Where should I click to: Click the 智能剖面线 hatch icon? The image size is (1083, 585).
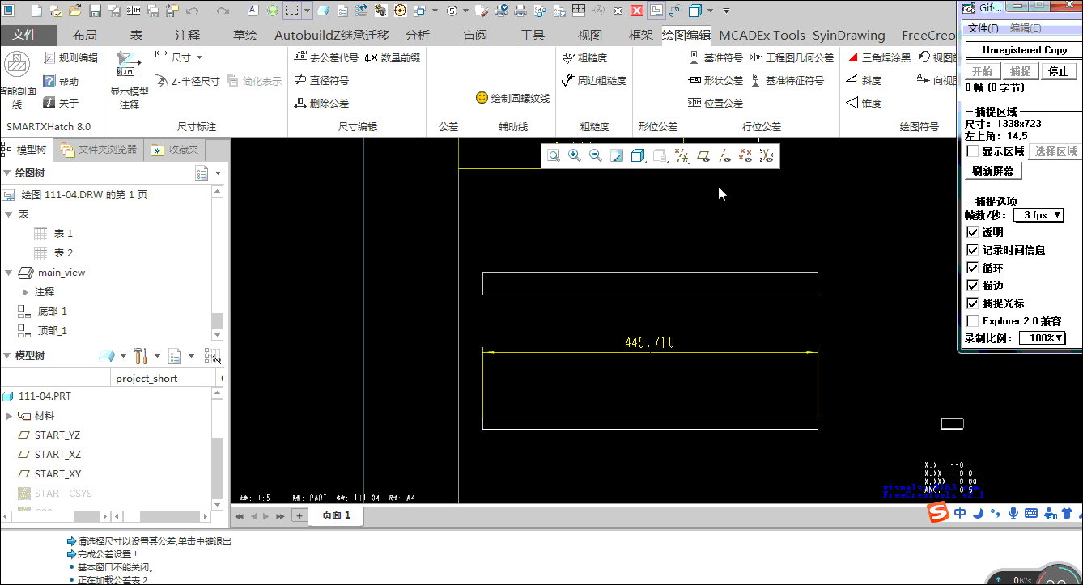[17, 65]
